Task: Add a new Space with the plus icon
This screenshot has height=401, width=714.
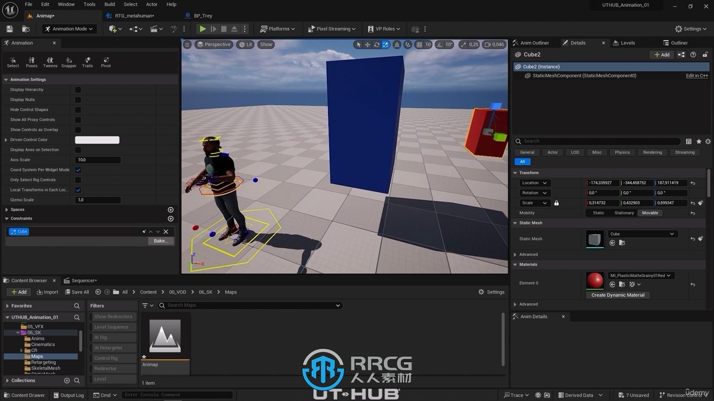Action: coord(171,209)
